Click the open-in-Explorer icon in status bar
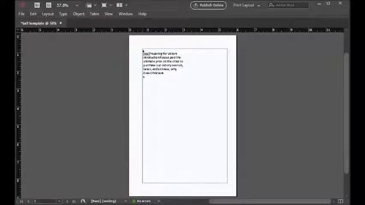Image resolution: width=365 pixels, height=205 pixels. click(83, 201)
